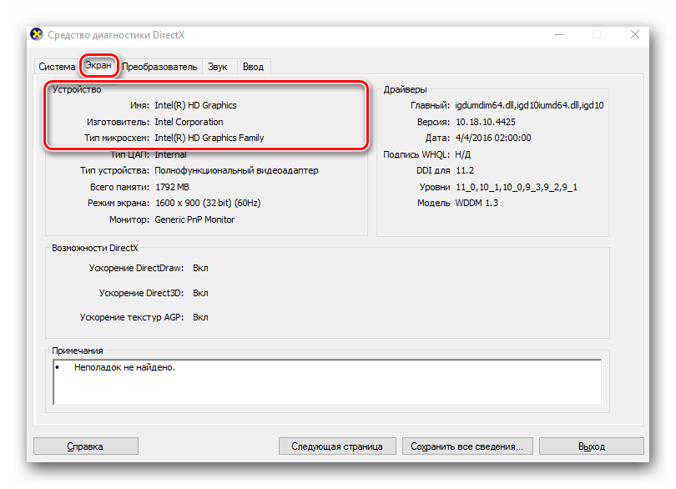This screenshot has height=489, width=676.
Task: Click Сохранить все сведения button
Action: pos(467,446)
